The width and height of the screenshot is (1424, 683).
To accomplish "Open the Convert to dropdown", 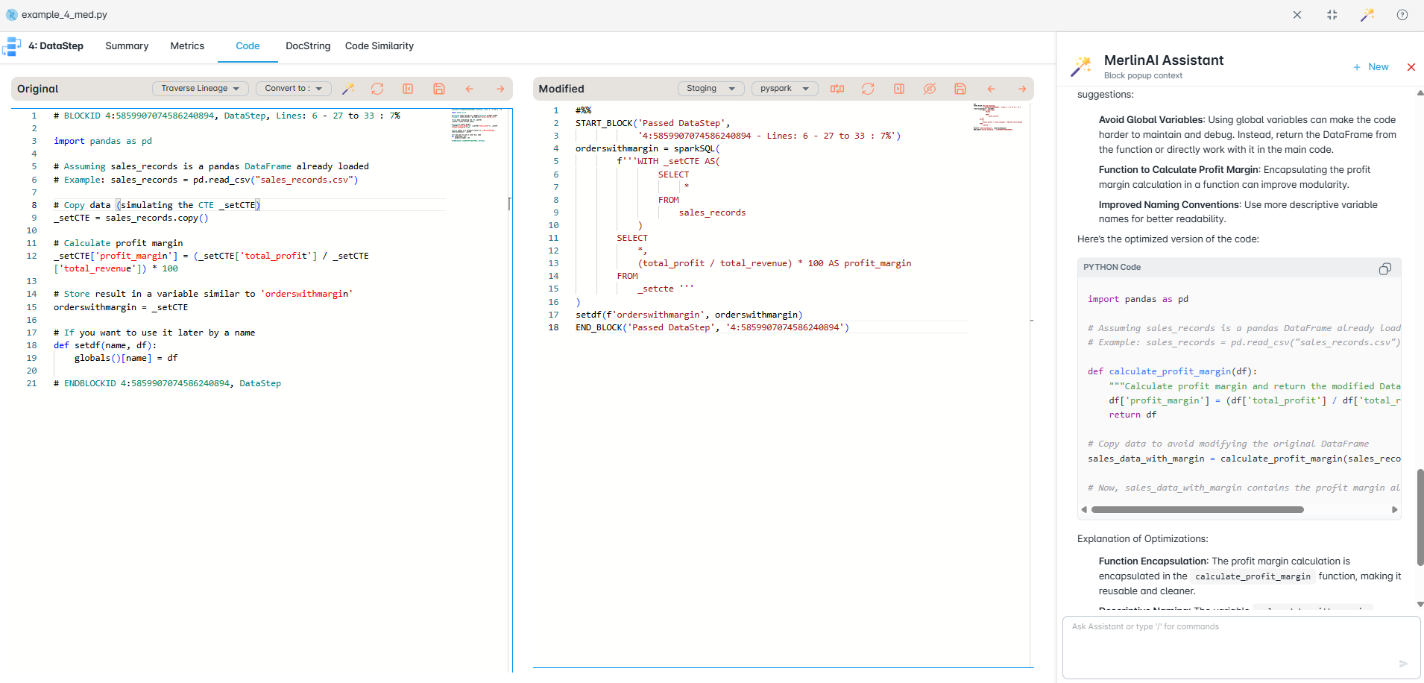I will point(292,88).
